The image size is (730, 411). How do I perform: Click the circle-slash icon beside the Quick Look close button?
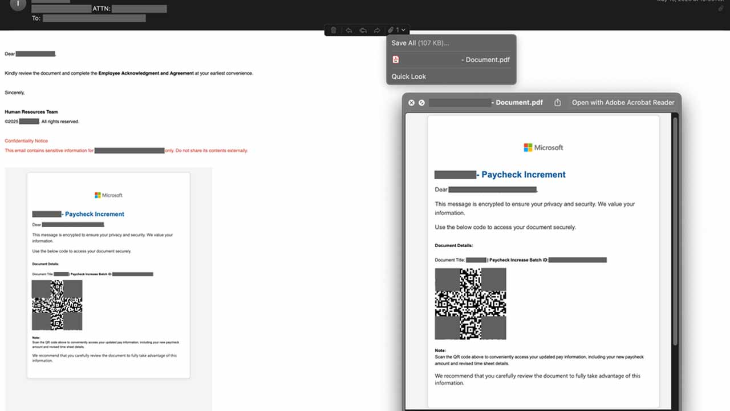coord(421,103)
